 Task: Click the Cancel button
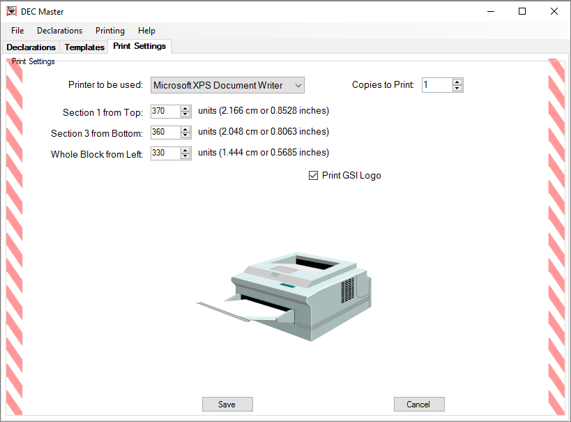pos(419,405)
